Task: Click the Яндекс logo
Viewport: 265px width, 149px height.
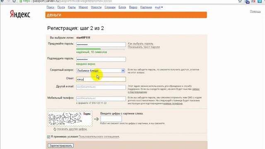Action: pyautogui.click(x=20, y=14)
